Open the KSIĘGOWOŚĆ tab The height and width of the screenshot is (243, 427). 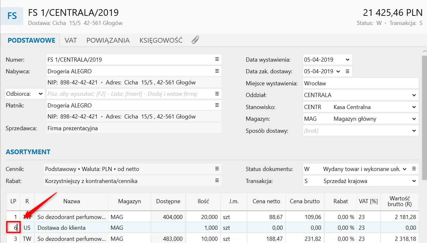[161, 40]
